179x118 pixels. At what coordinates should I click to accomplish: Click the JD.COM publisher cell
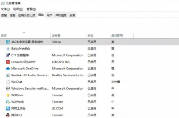coord(58,108)
